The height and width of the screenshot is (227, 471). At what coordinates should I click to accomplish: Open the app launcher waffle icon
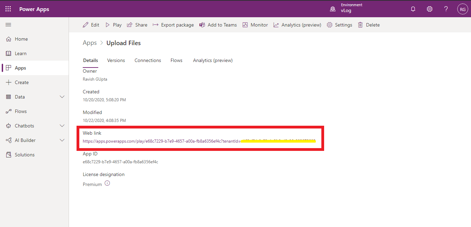point(8,9)
